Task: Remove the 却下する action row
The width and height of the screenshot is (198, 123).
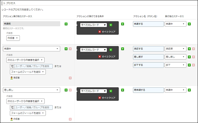Action: pyautogui.click(x=193, y=65)
